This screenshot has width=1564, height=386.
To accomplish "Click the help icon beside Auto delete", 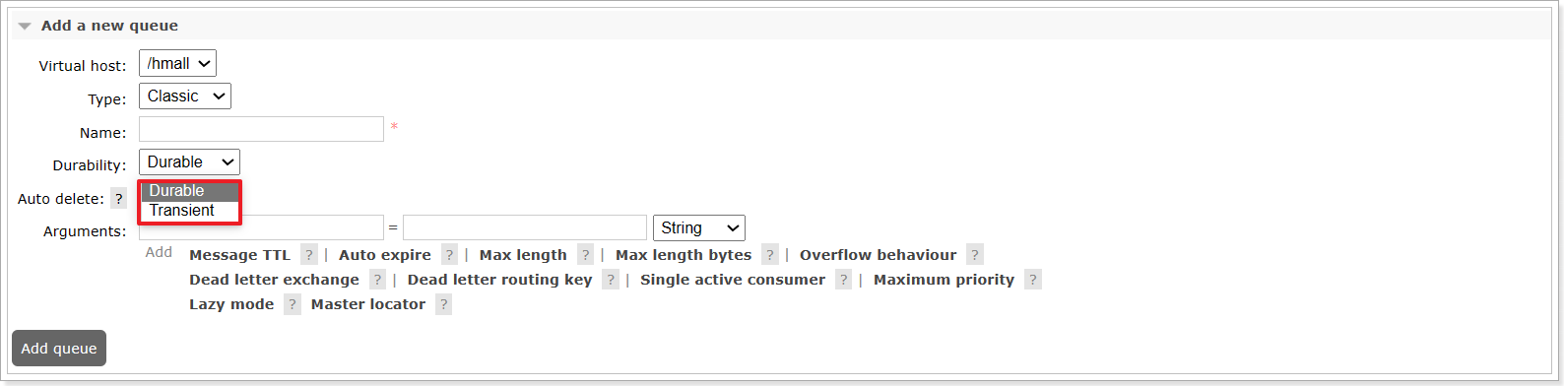I will 118,198.
